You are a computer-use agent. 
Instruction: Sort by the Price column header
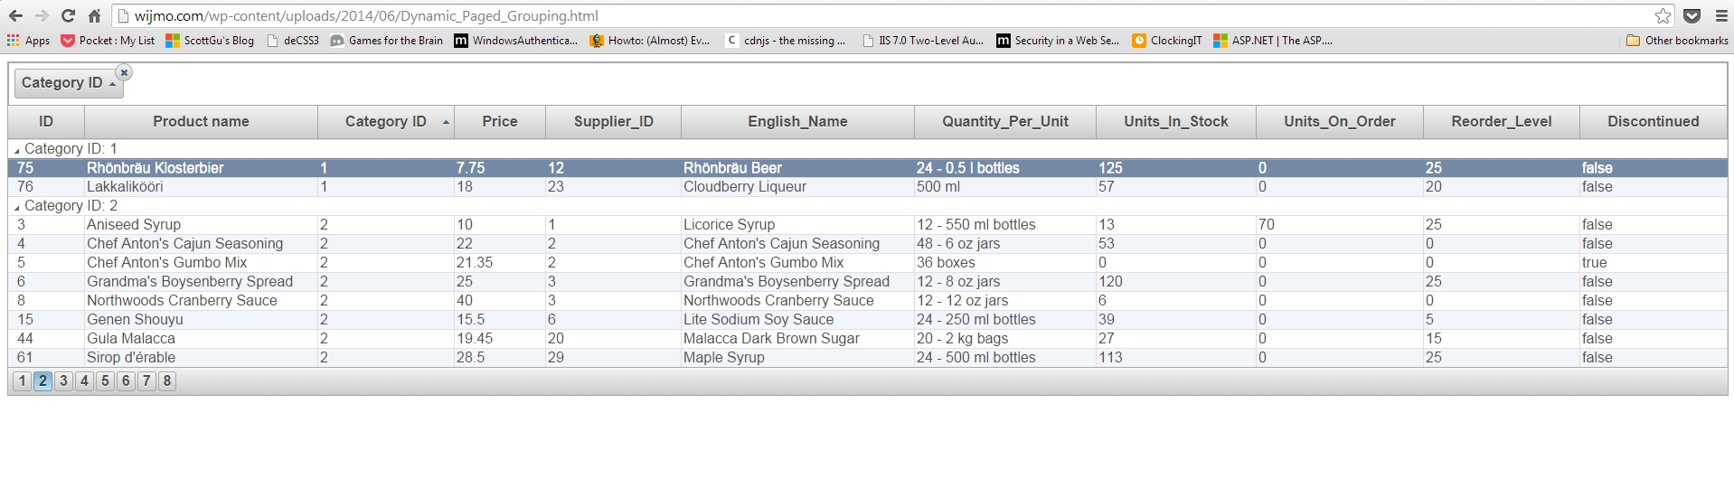pyautogui.click(x=500, y=122)
